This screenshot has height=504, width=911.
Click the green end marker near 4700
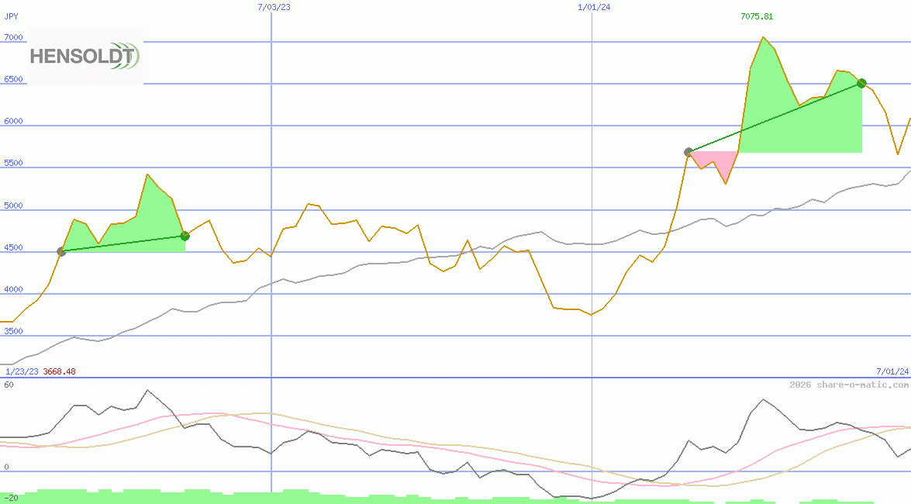tap(185, 236)
